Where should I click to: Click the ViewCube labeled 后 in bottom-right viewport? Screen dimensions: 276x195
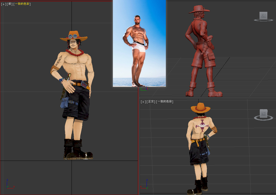coord(264,114)
